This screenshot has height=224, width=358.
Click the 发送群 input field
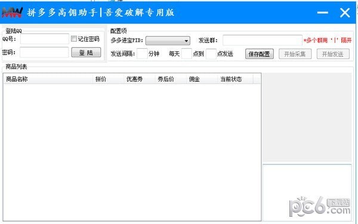coord(263,41)
